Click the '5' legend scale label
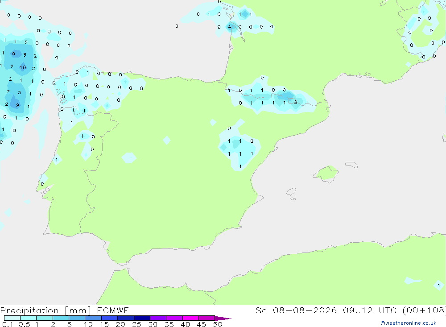The width and height of the screenshot is (446, 327). [x=69, y=324]
